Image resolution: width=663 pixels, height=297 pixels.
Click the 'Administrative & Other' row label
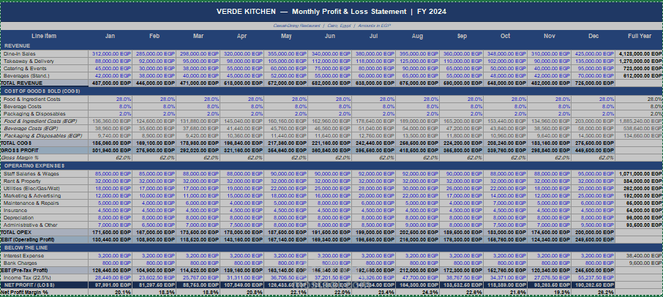click(x=45, y=225)
